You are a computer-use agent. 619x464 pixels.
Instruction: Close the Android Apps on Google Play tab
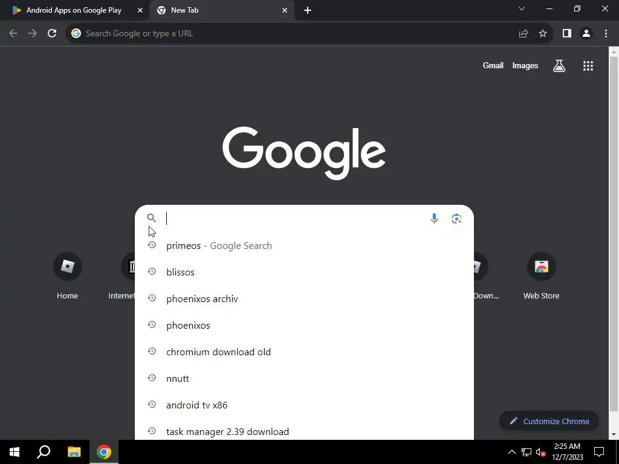140,11
